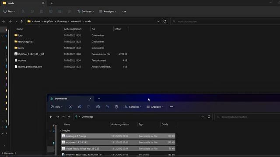
Task: Click Cut icon in Downloads window toolbar
Action: point(70,107)
